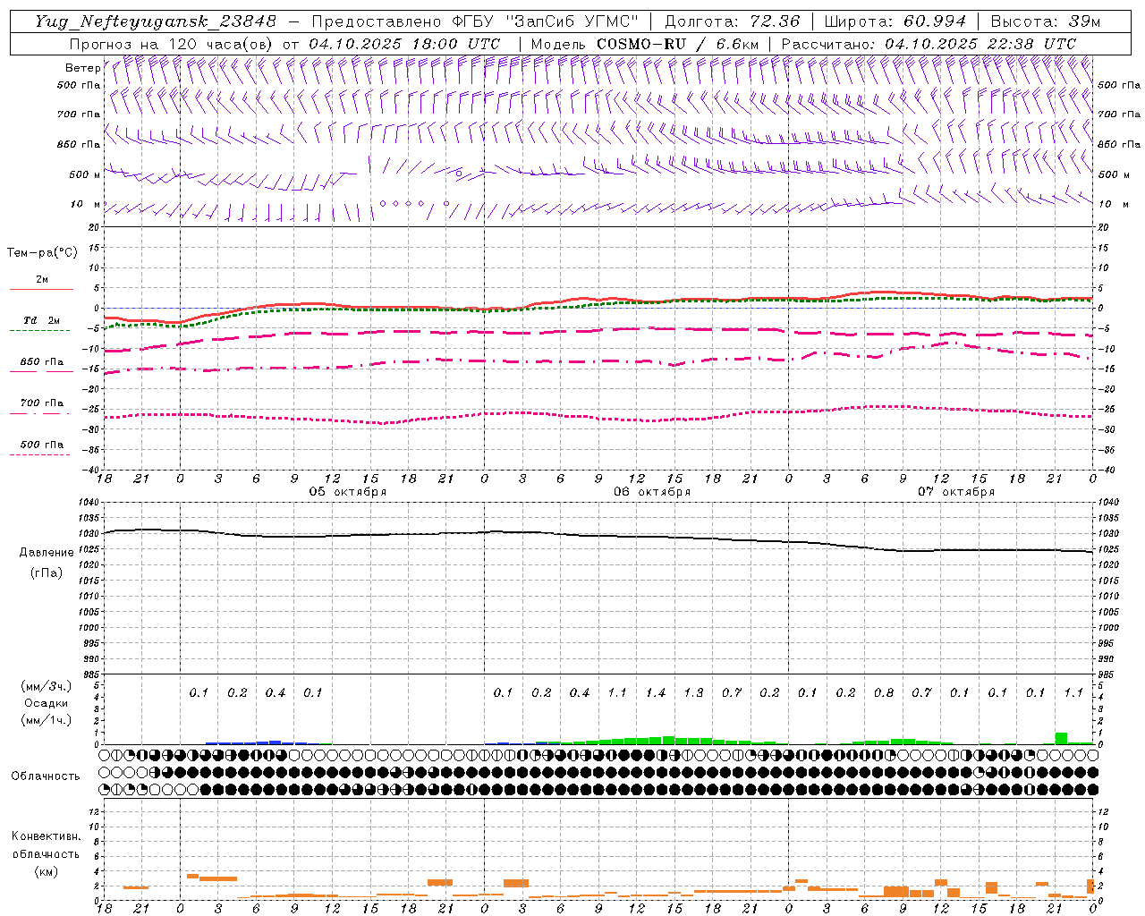
Task: Click the longitude value Долгота: 72.36
Action: (733, 21)
